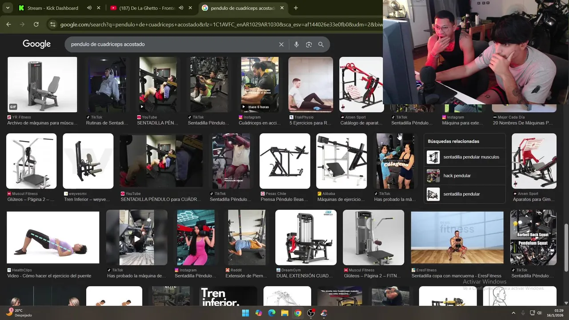Open the Instagram Cuádriceps en acci... thumbnail
This screenshot has width=569, height=320.
(x=260, y=84)
